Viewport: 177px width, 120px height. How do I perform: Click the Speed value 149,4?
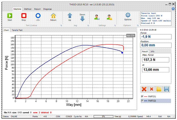(x=148, y=116)
